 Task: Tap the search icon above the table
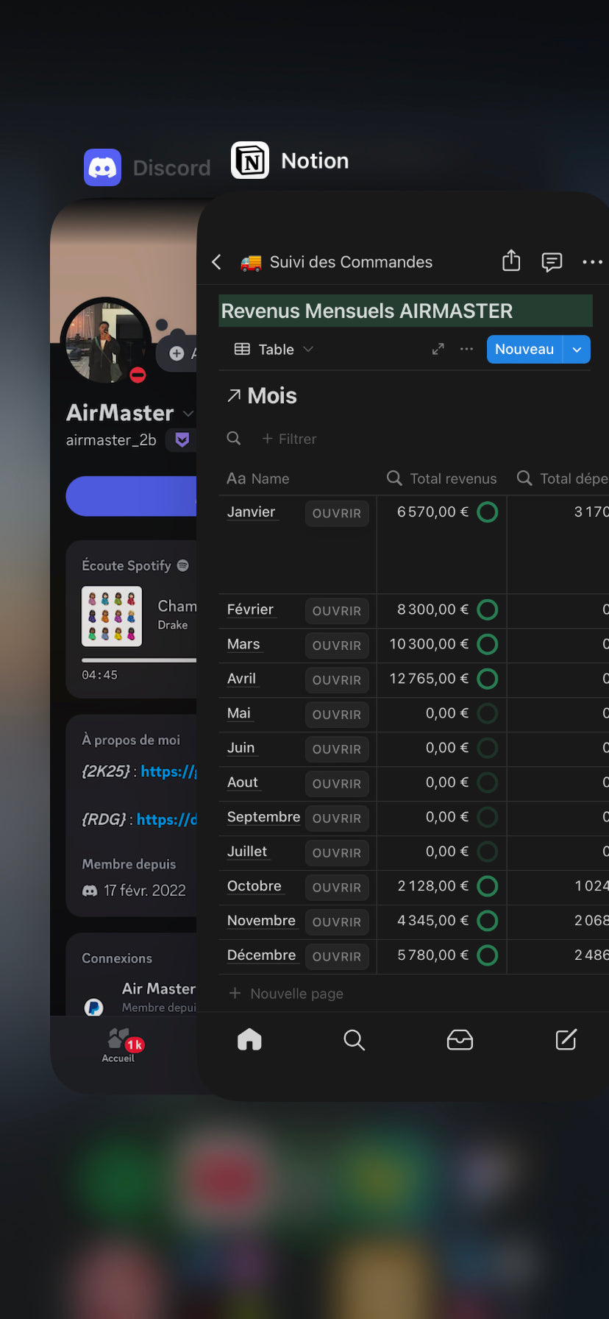click(234, 439)
